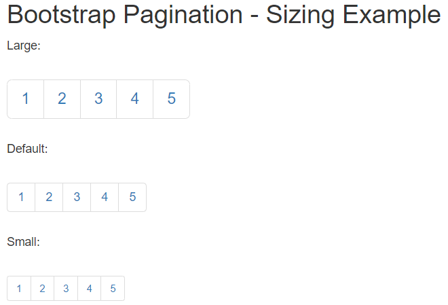Jump to page 5 in large pagination
The image size is (448, 305).
(171, 99)
